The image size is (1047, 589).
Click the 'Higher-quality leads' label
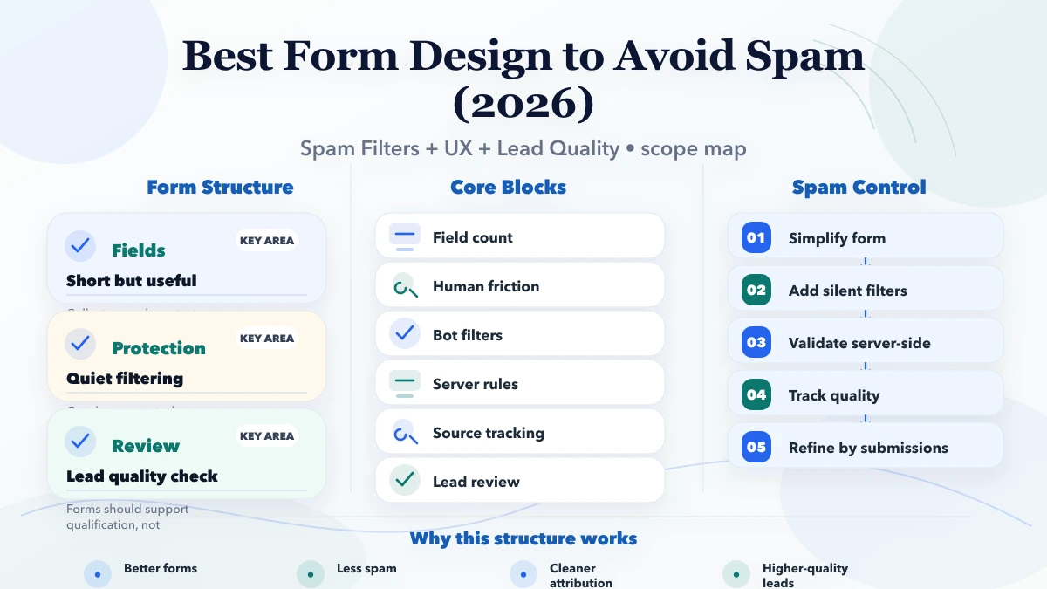tap(805, 575)
